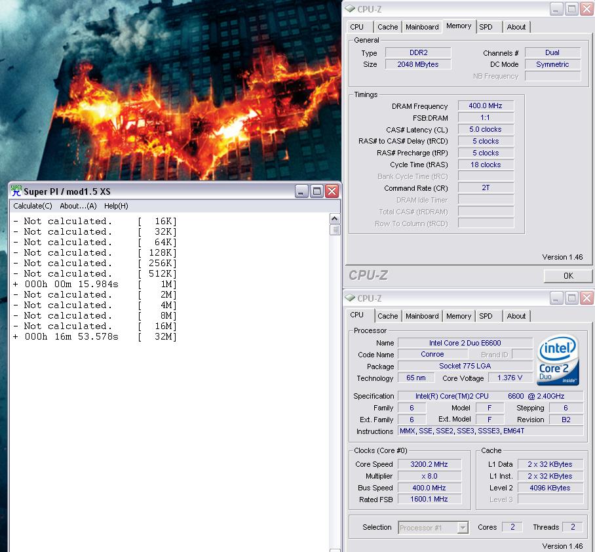Click Revision B2 value field
This screenshot has width=595, height=552.
566,420
